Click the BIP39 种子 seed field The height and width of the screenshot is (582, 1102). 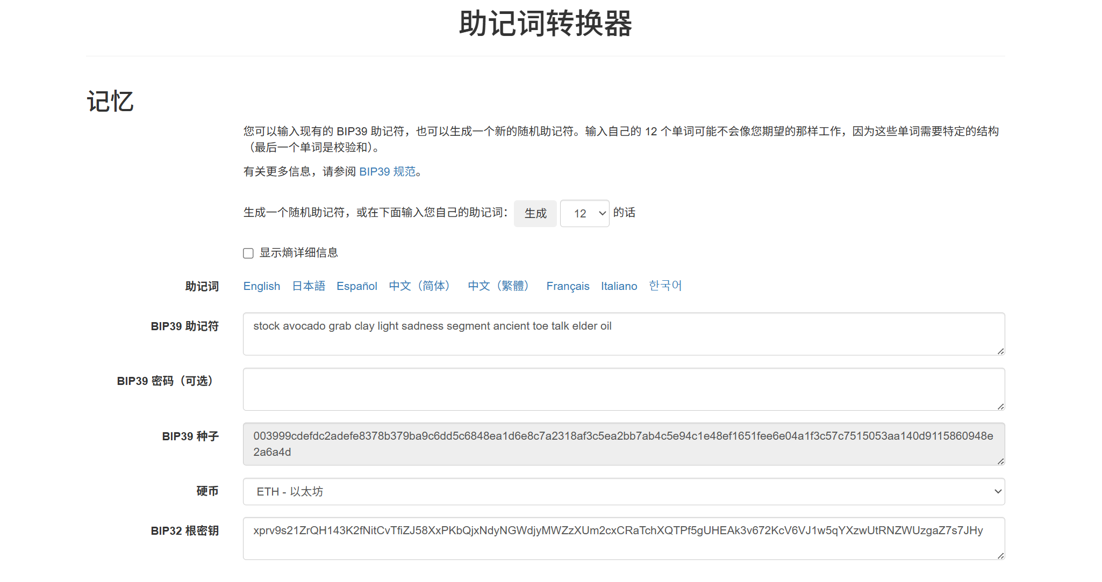click(x=624, y=444)
